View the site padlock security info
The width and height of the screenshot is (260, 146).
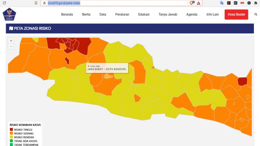coord(44,3)
